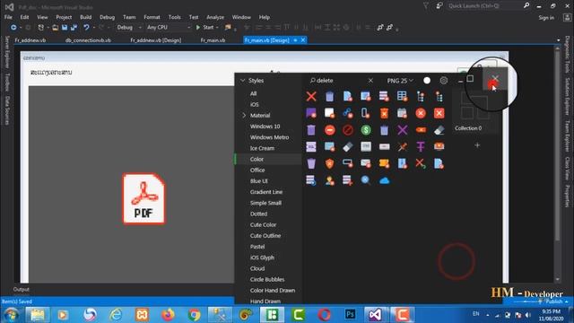Select Cute Outline style
The image size is (574, 323).
265,236
